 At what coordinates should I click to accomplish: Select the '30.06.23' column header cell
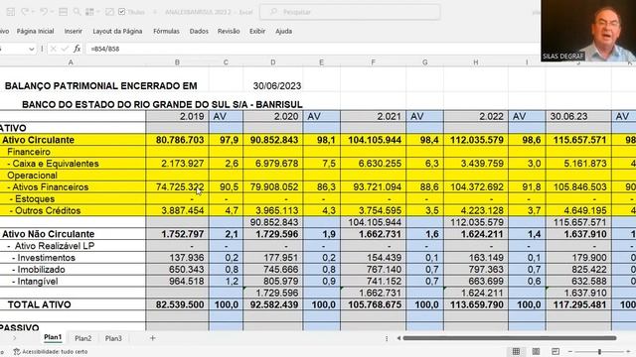pos(578,117)
